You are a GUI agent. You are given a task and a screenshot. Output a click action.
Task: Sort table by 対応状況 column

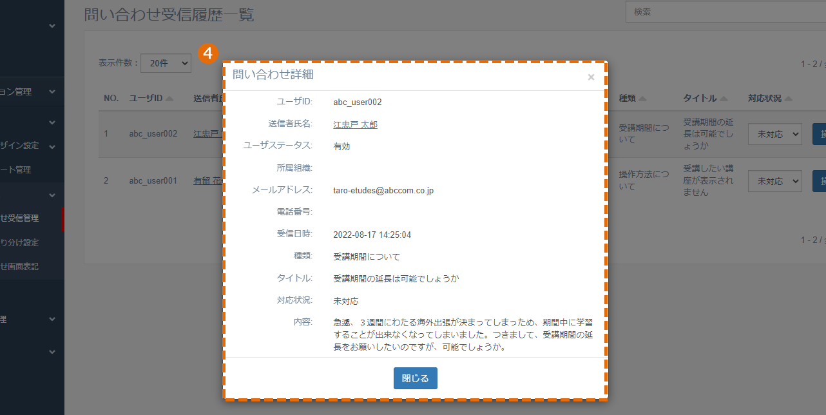coord(770,98)
